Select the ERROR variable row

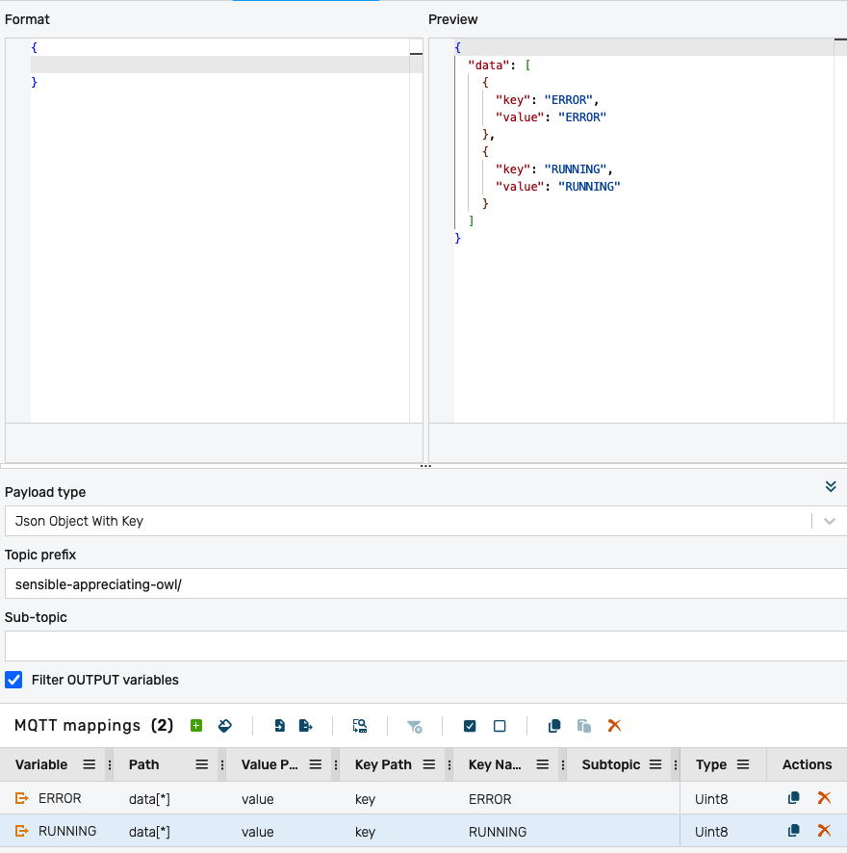click(60, 798)
